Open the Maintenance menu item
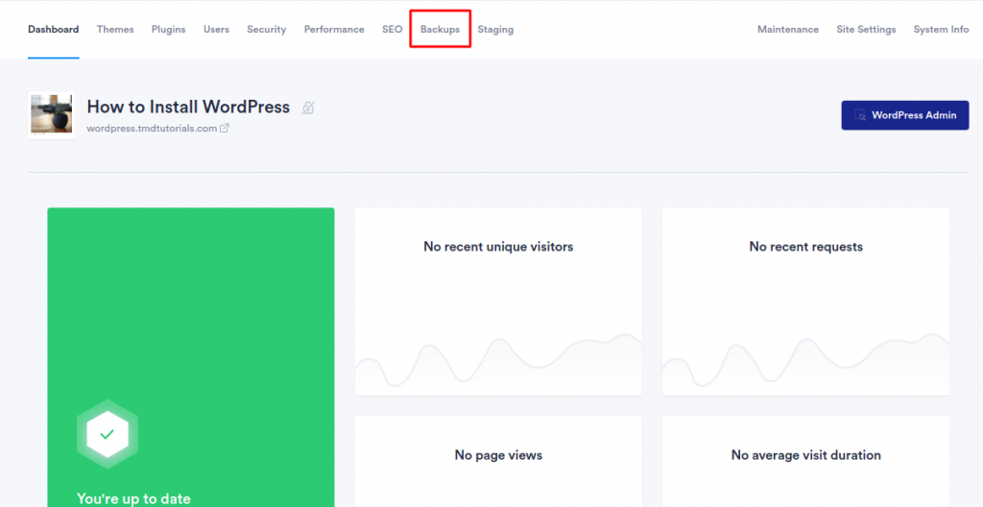Screen dimensions: 983x507 point(787,30)
